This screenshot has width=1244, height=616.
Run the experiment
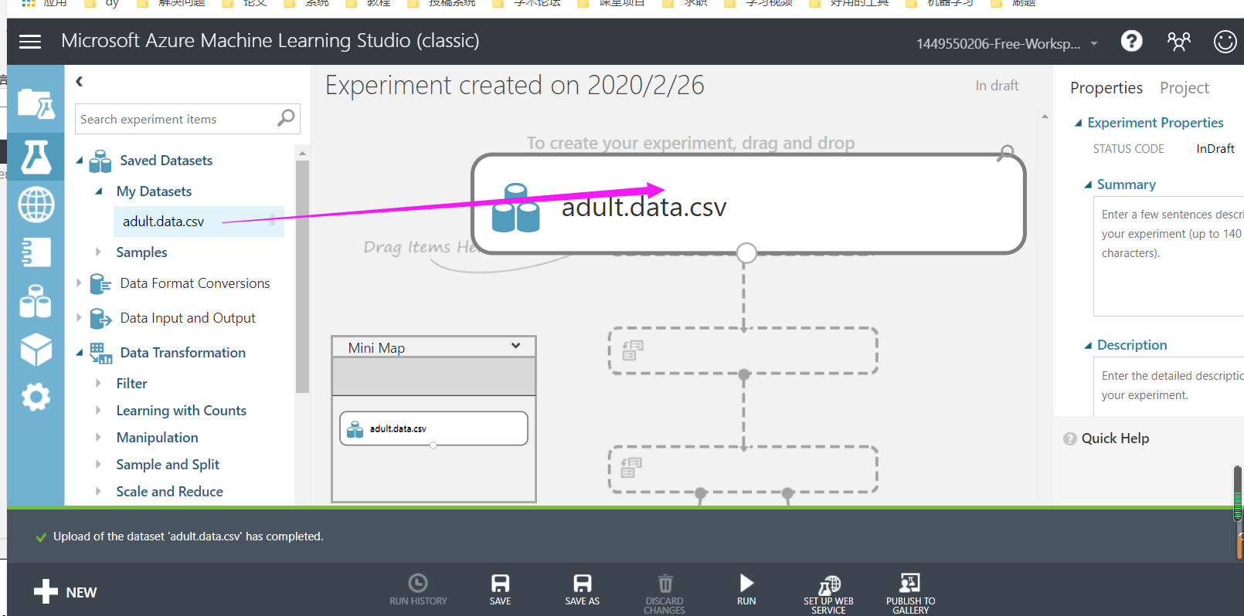tap(746, 590)
